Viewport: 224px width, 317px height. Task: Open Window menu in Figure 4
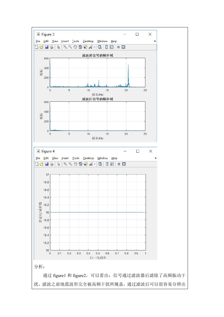click(x=103, y=158)
